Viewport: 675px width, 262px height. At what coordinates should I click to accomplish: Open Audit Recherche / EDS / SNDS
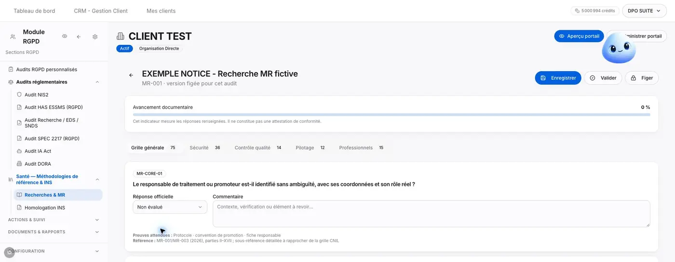coord(58,123)
